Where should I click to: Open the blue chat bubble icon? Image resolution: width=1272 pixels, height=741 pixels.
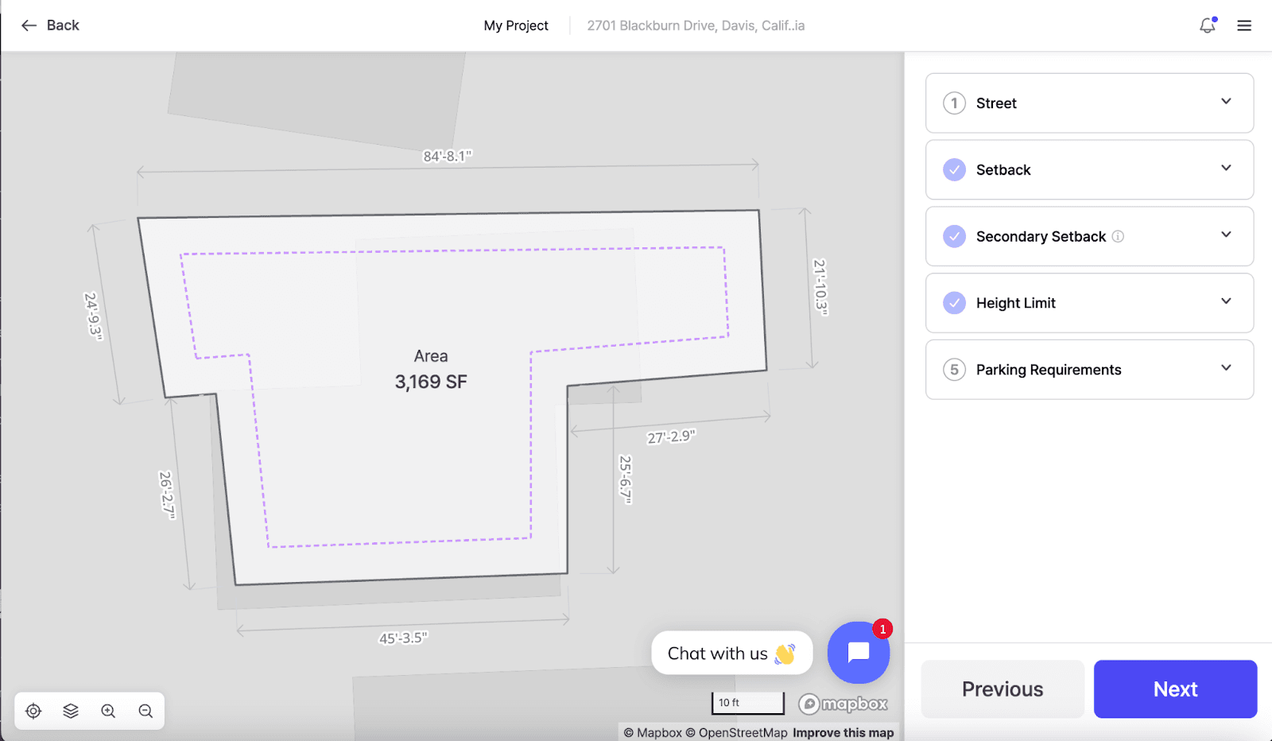(859, 653)
